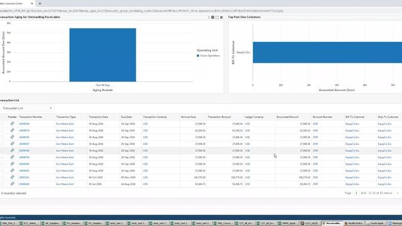
Task: Open the three-dot options menu on aging chart
Action: 209,17
